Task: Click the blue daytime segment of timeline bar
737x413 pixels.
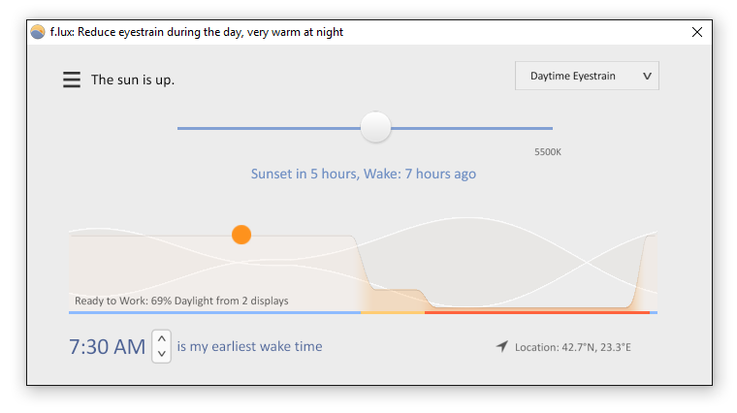Action: 215,312
